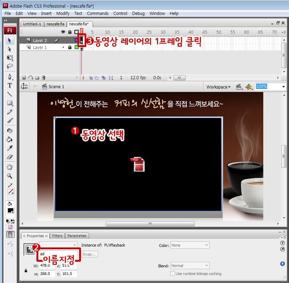Click the Modify Onion Markers button
Screen dimensions: 289x283
click(x=111, y=78)
